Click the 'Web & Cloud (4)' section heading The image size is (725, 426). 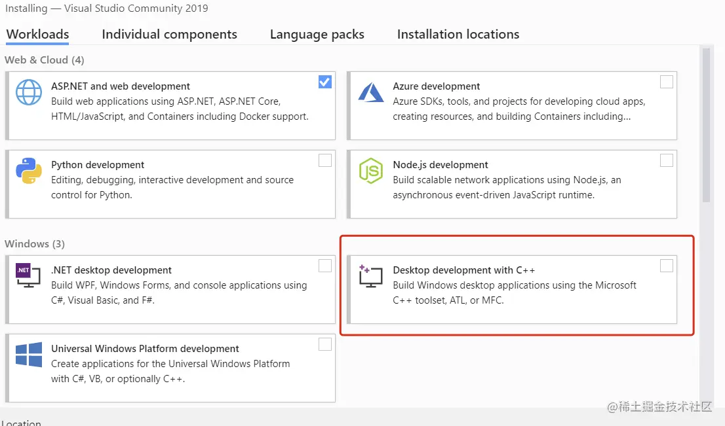45,60
